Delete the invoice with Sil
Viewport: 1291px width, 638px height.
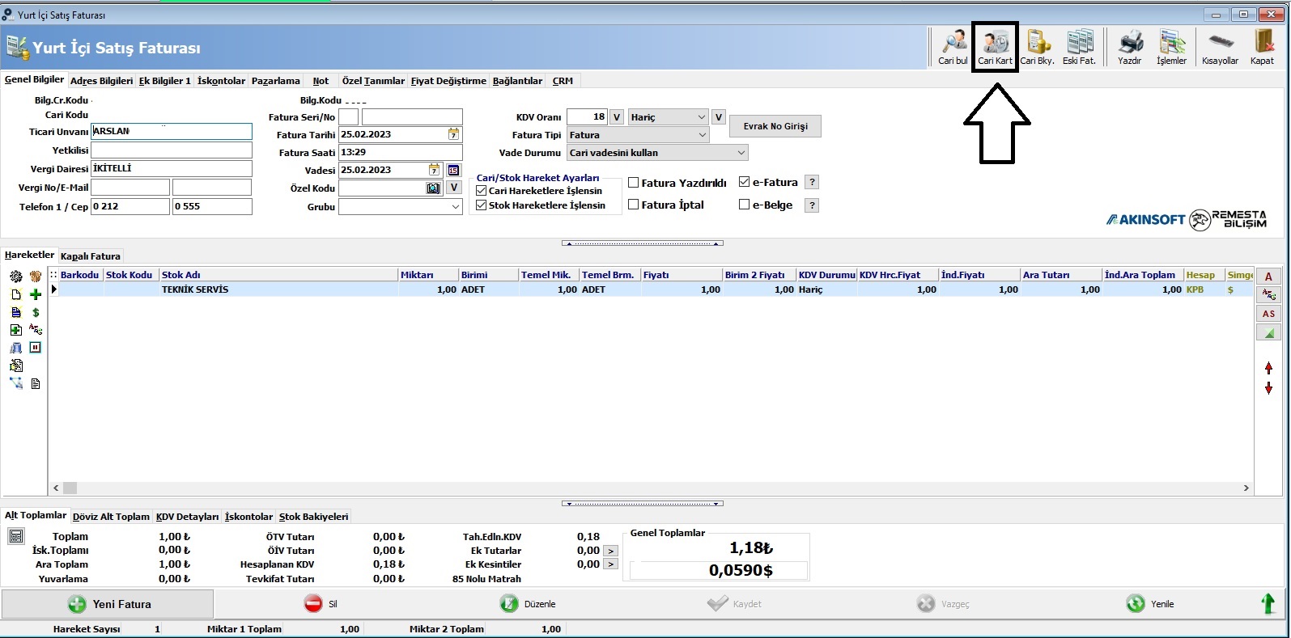[321, 604]
